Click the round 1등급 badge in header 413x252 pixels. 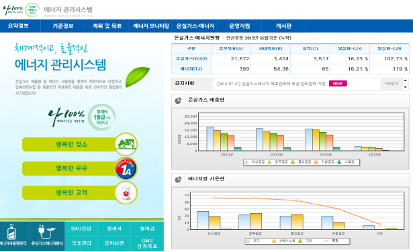pyautogui.click(x=32, y=10)
